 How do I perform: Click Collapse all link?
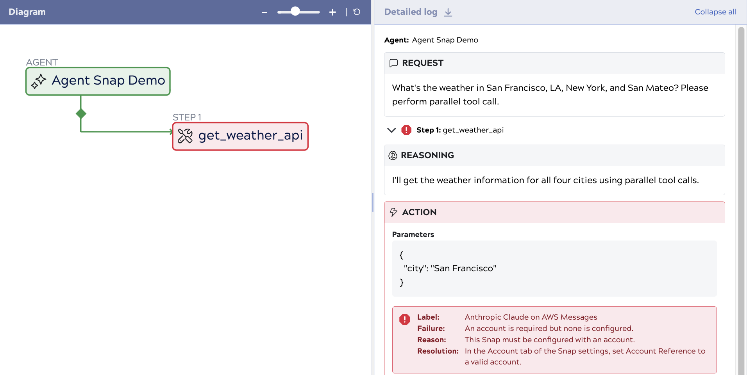[x=715, y=12]
